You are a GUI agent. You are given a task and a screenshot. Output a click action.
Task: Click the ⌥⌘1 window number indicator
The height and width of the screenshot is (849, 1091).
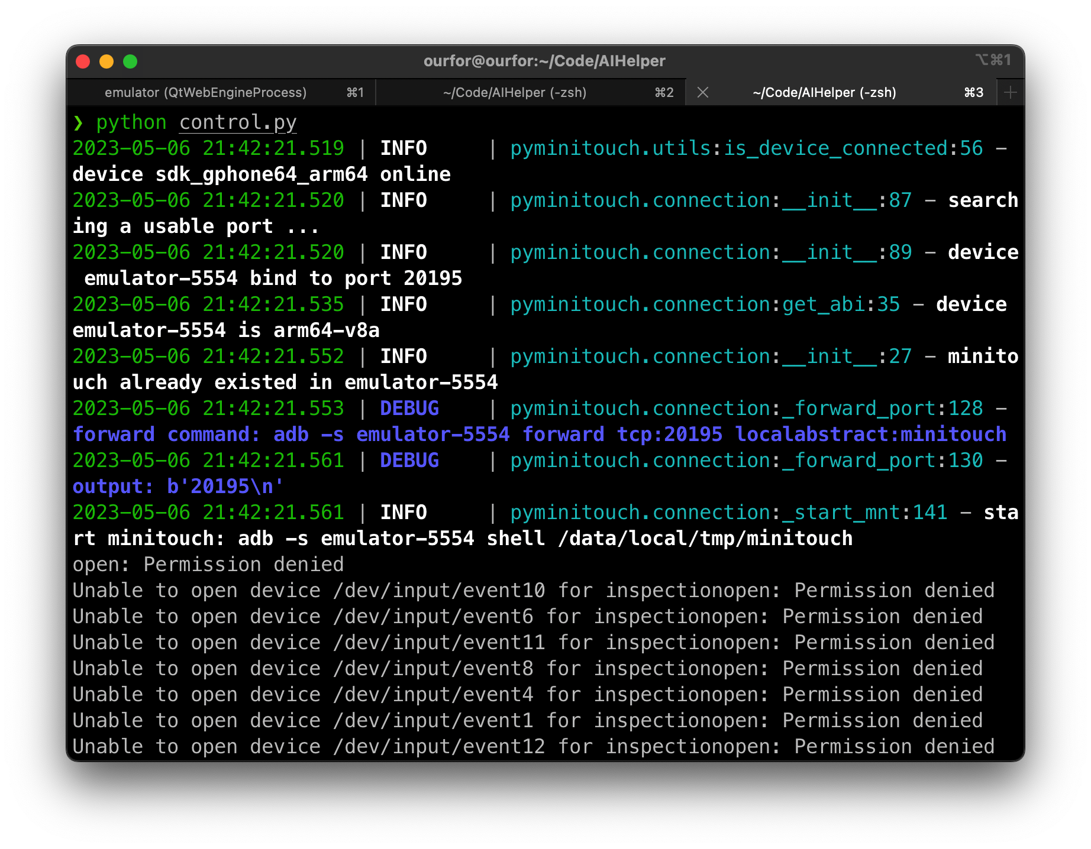click(x=993, y=60)
